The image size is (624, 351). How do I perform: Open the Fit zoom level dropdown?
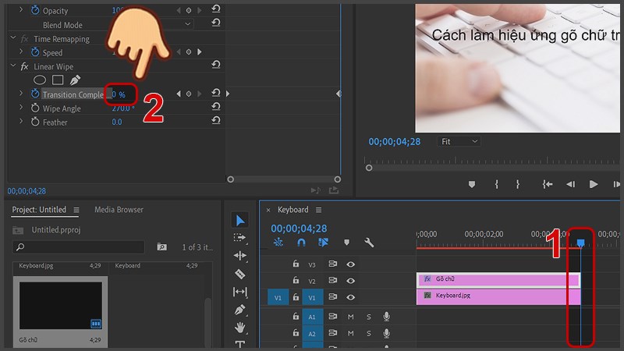tap(459, 141)
